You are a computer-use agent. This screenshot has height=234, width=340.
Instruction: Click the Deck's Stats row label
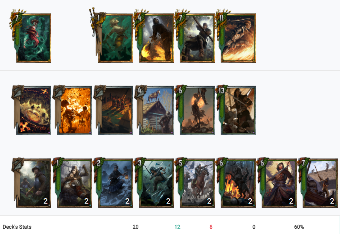pos(17,227)
